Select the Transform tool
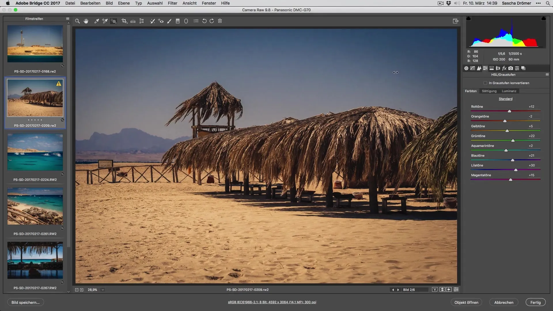Screen dimensions: 553x311 click(x=141, y=21)
